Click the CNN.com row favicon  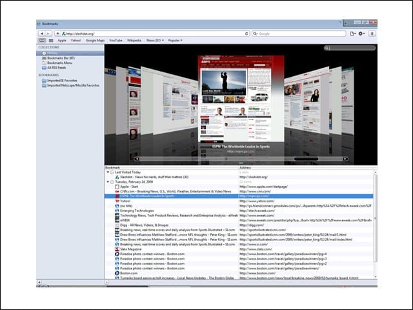117,191
